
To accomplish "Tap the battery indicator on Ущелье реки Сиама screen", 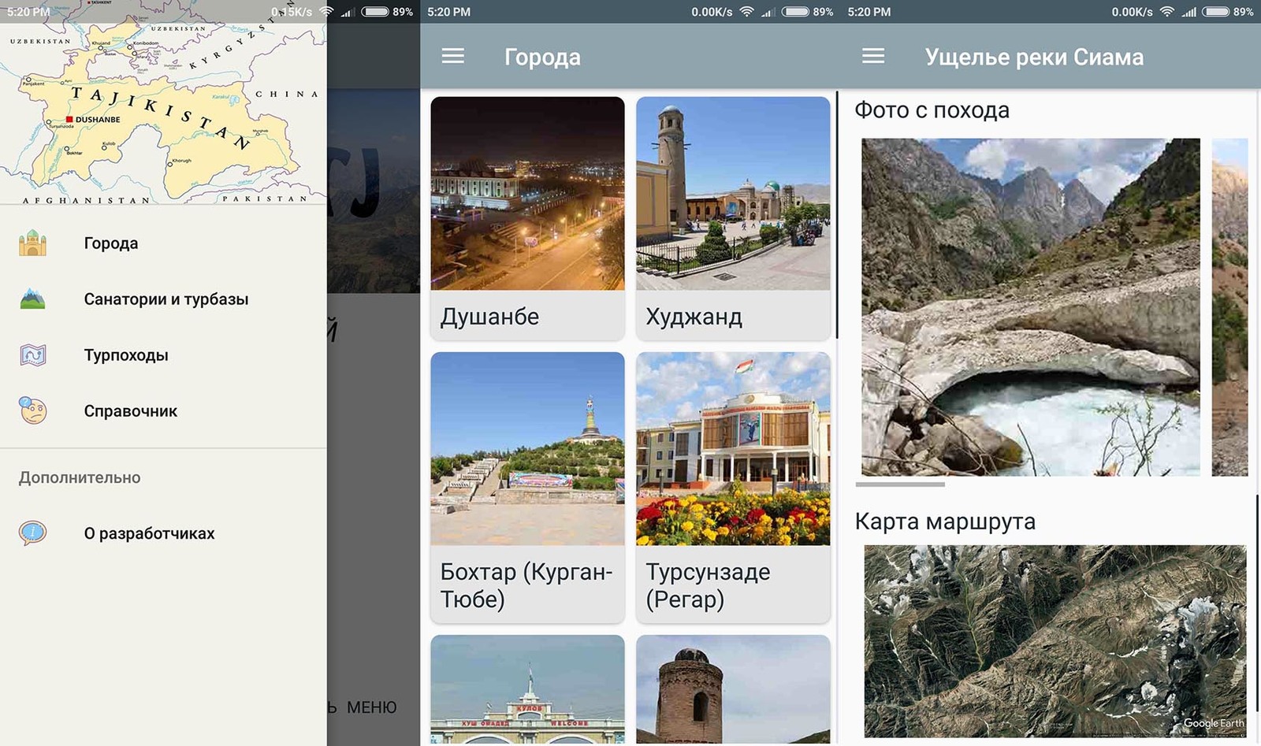I will 1216,12.
